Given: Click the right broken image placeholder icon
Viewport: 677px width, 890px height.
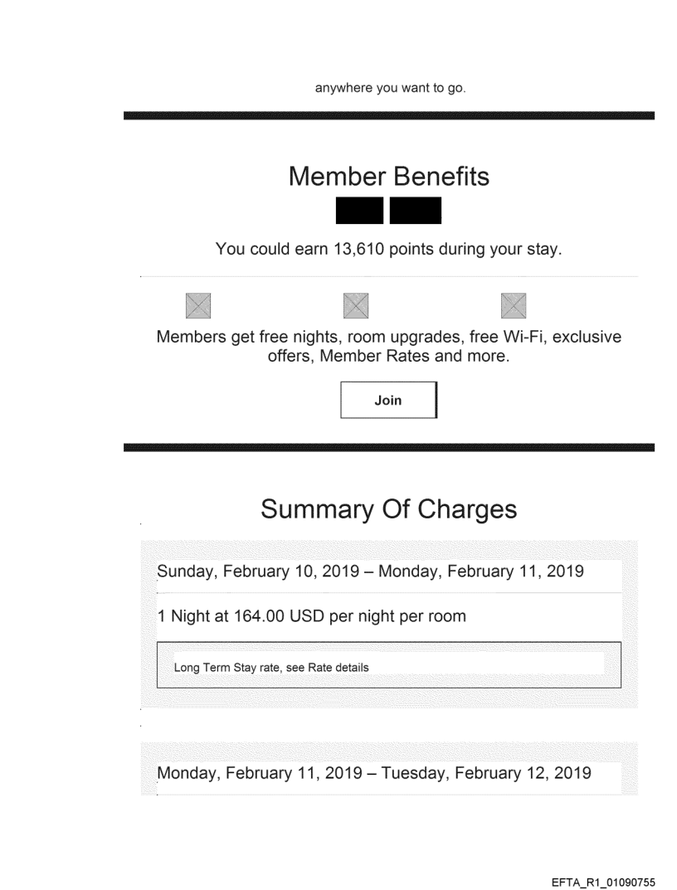Looking at the screenshot, I should tap(515, 305).
